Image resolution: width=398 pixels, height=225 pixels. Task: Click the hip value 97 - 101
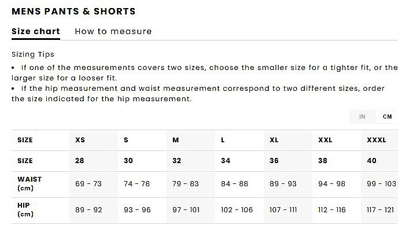click(186, 210)
